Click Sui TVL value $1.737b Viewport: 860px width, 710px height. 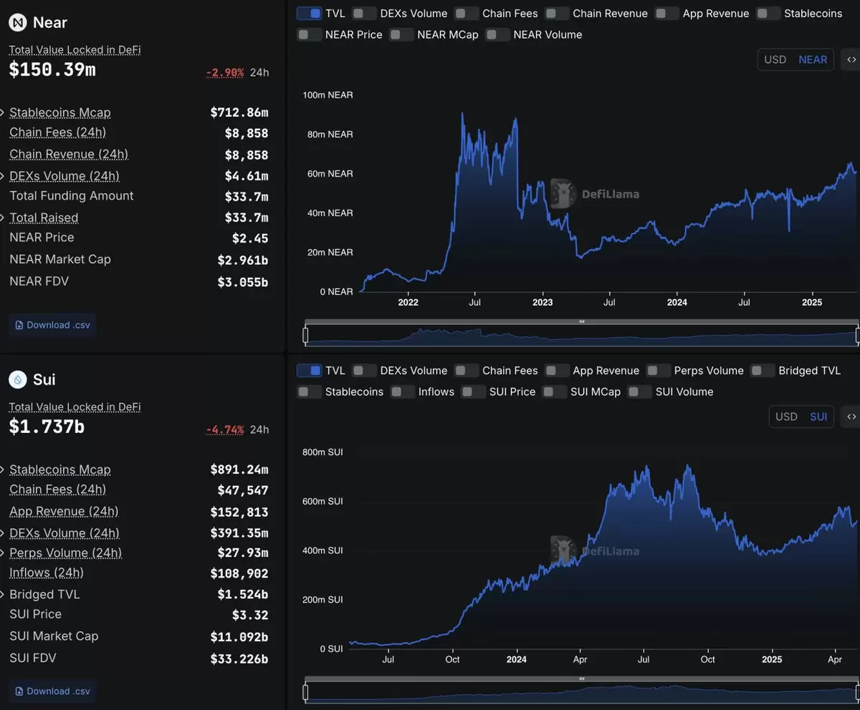[47, 427]
